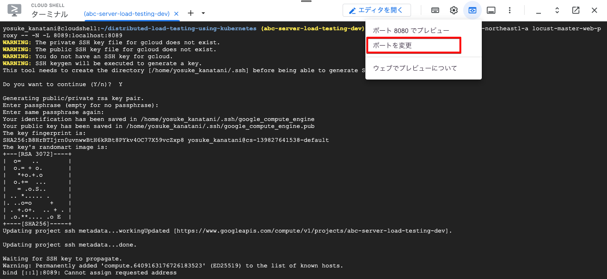Click the session information panel icon
607x279 pixels.
point(491,10)
